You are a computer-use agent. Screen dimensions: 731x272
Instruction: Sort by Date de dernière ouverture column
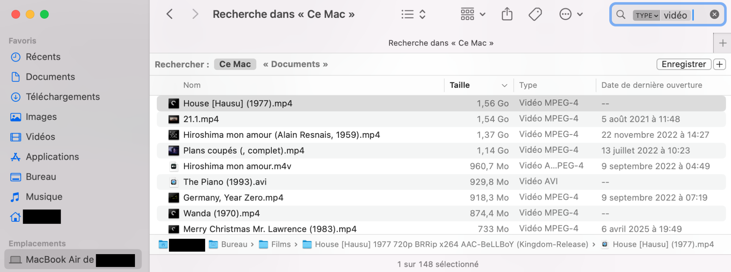click(x=652, y=85)
